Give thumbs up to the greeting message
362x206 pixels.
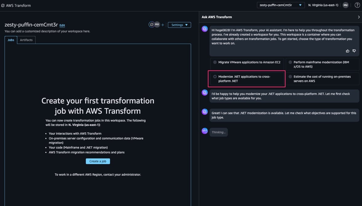(348, 51)
